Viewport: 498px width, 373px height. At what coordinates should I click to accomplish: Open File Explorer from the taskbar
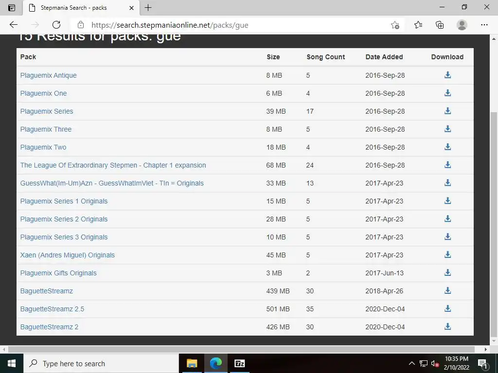192,363
